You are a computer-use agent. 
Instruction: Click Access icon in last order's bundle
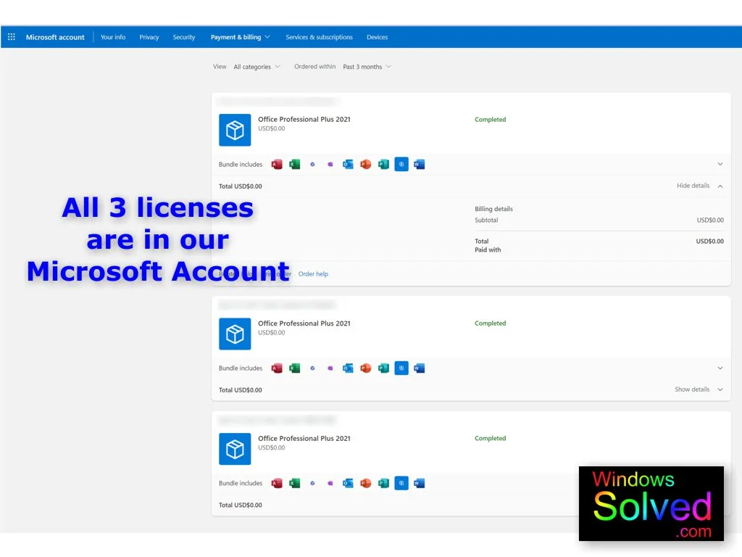(277, 483)
